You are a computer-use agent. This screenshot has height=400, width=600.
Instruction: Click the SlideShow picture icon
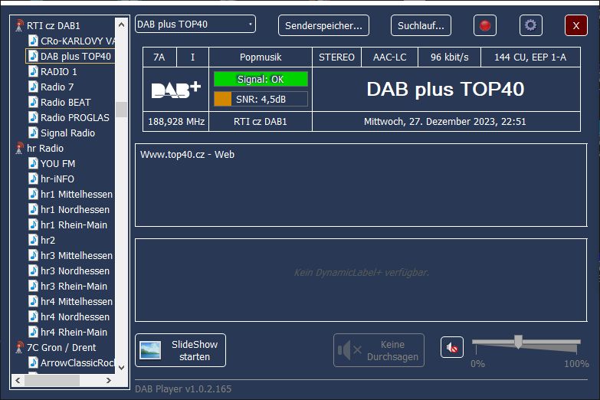point(150,350)
